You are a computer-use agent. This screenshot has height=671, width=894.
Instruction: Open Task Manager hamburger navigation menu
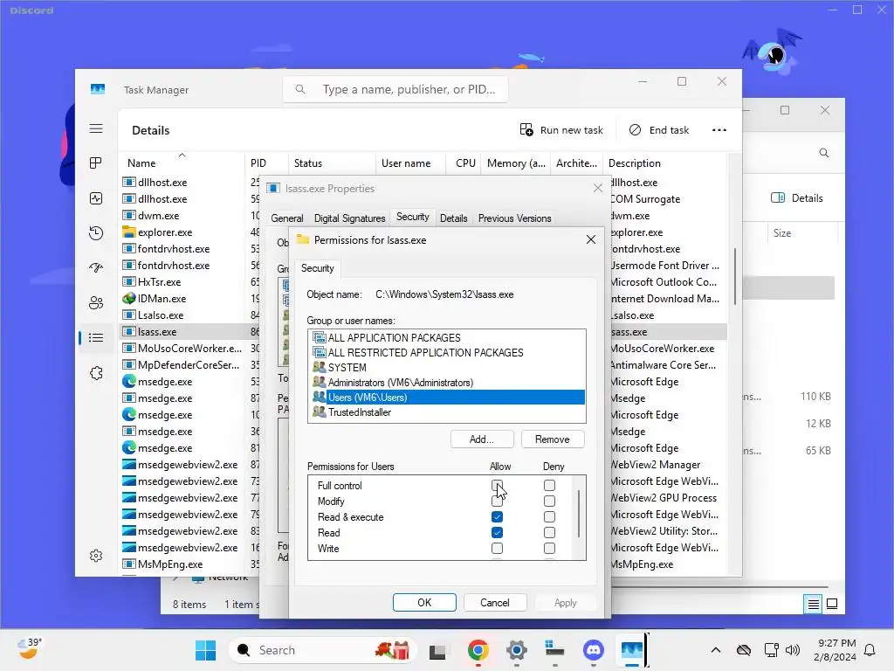(96, 129)
